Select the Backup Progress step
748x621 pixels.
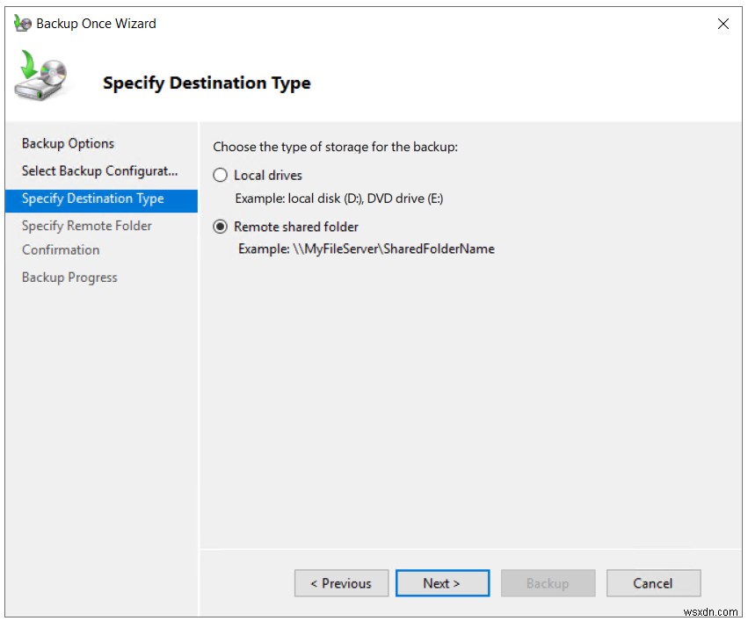tap(69, 277)
